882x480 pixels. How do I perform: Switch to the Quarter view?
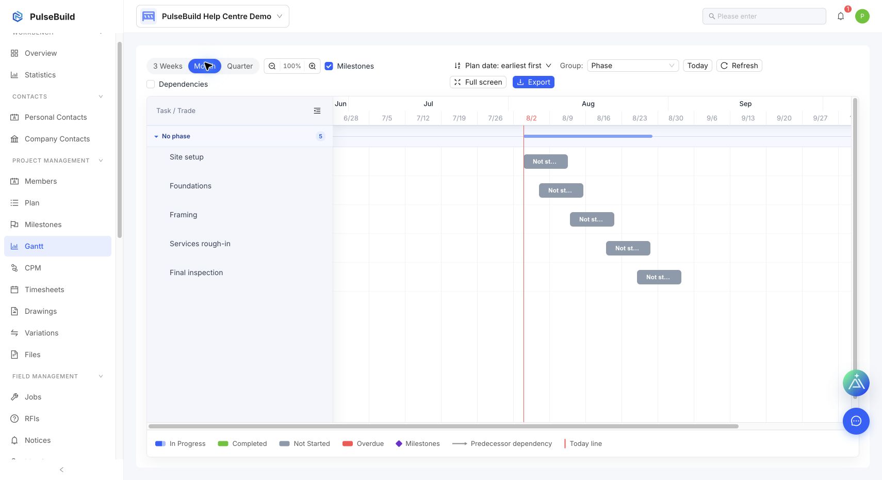240,66
